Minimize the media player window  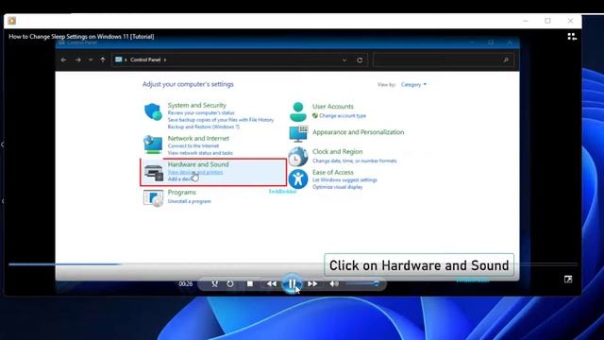(526, 21)
